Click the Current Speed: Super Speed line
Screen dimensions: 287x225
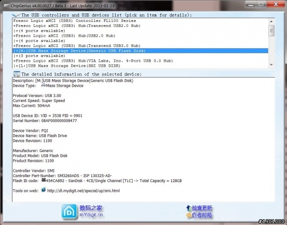click(39, 101)
